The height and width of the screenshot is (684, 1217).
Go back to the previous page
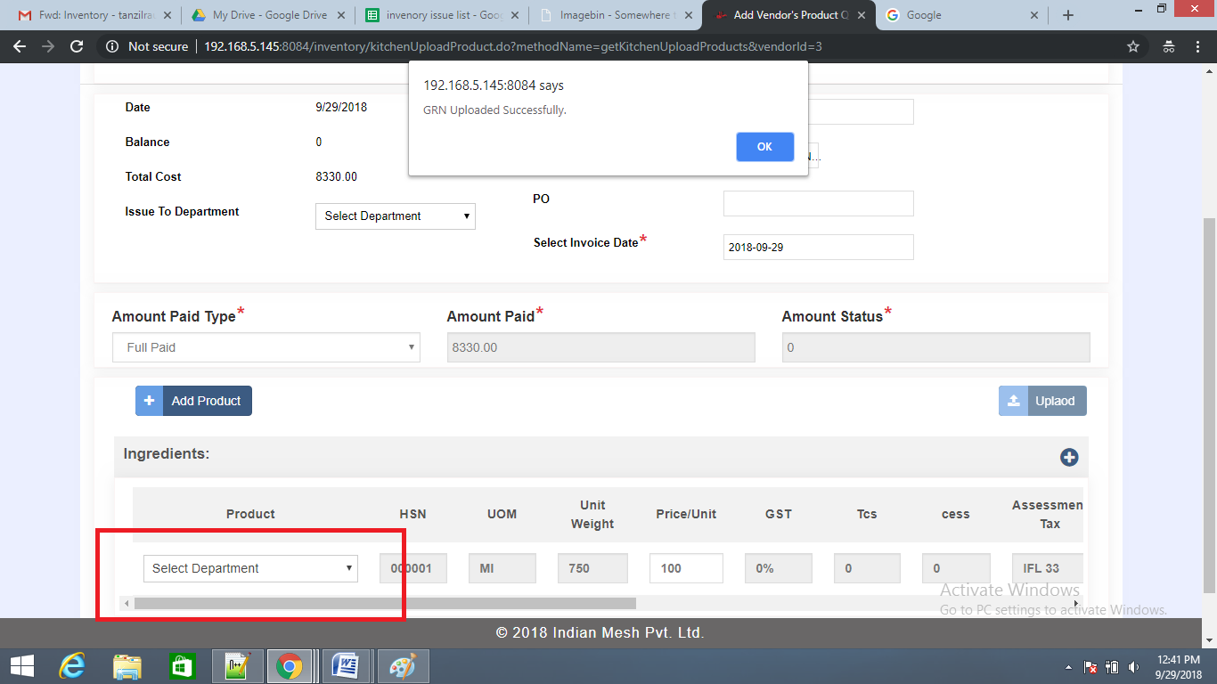20,46
